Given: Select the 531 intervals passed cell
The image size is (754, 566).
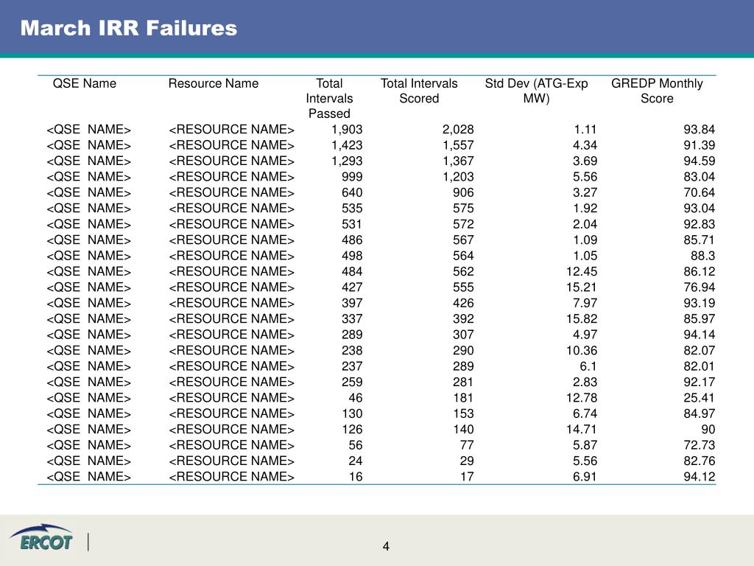Looking at the screenshot, I should point(352,224).
